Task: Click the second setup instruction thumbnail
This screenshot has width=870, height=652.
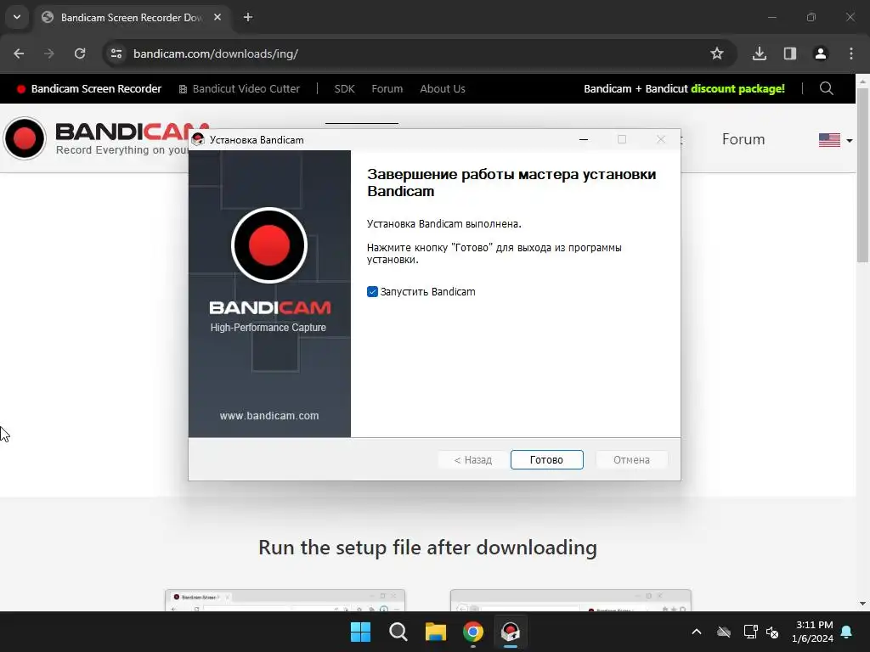Action: 570,600
